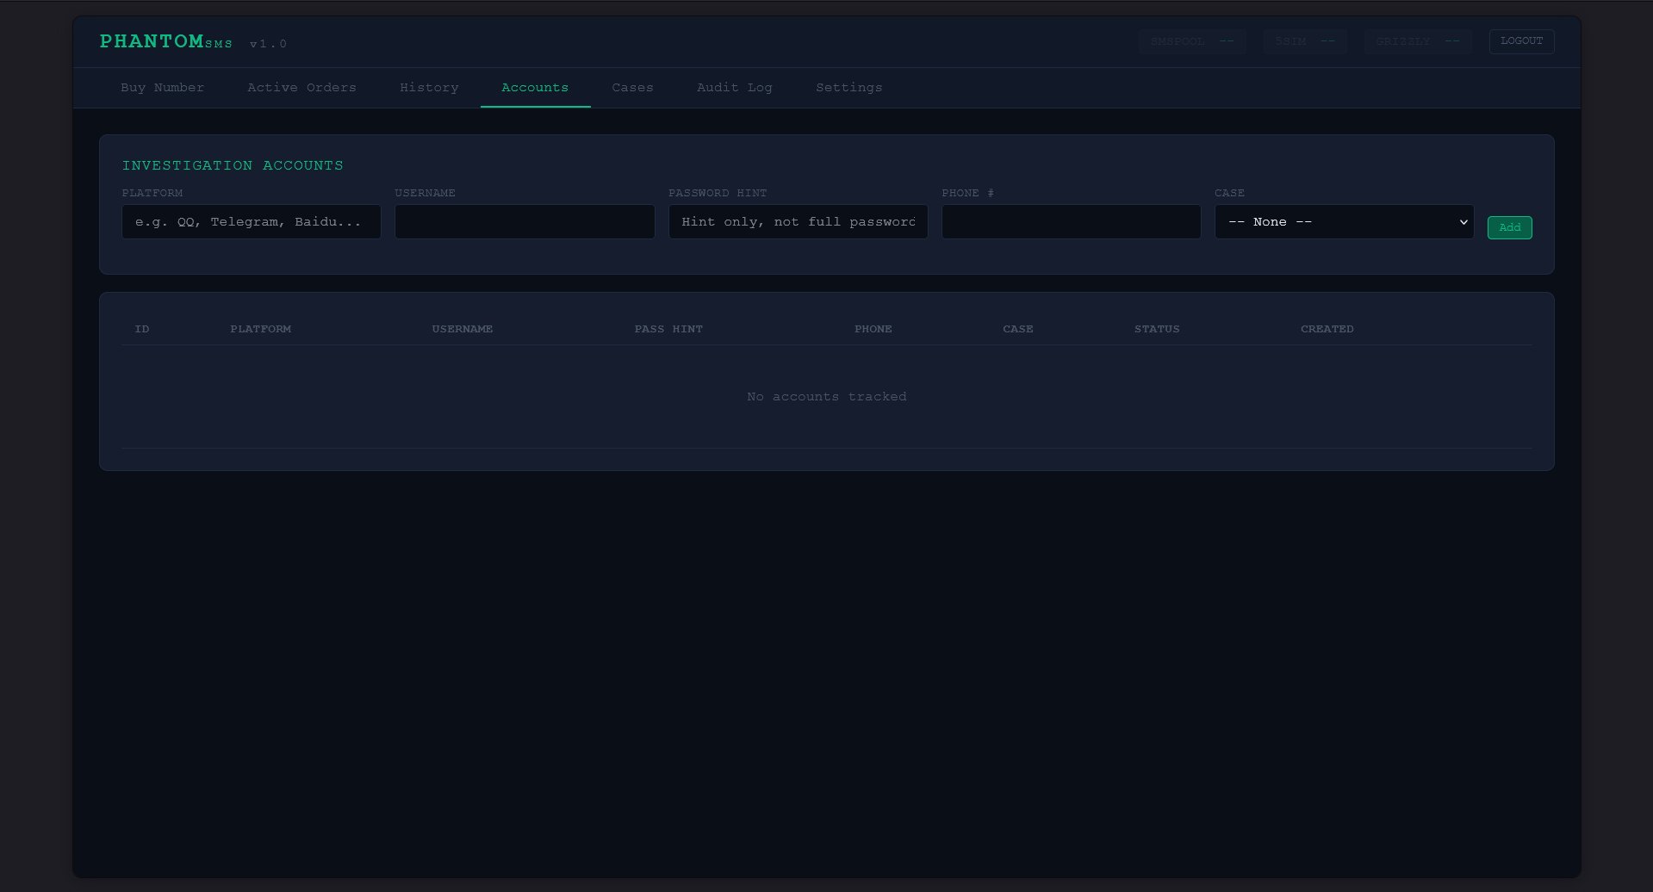Open the Active Orders tab
The image size is (1653, 892).
[x=301, y=88]
